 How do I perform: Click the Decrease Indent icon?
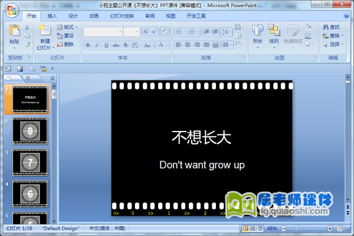(206, 32)
